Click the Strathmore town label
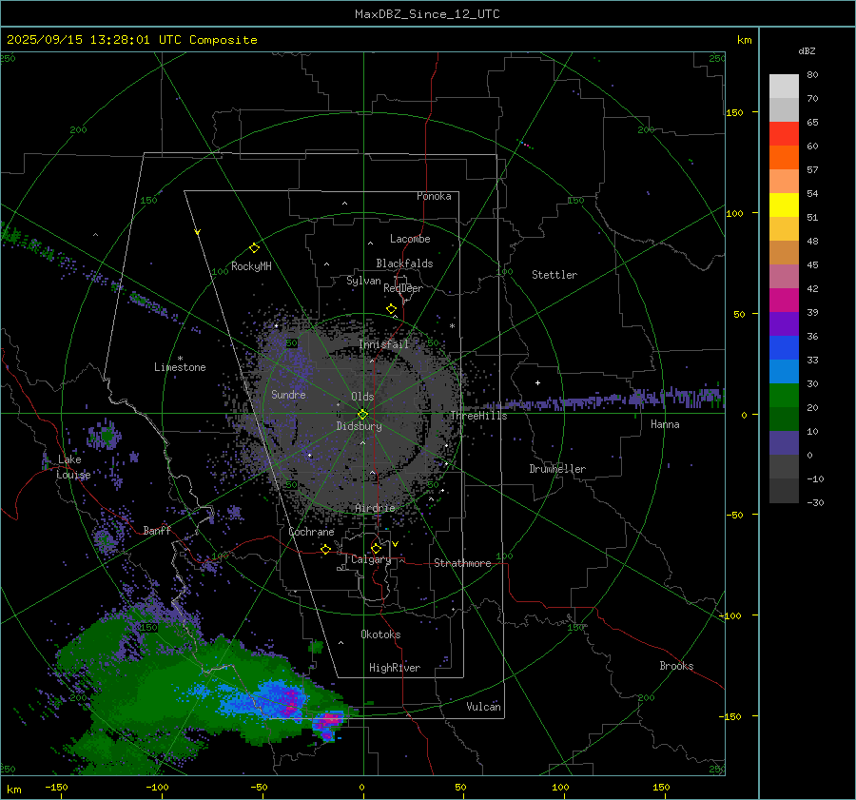Viewport: 856px width, 800px height. (x=462, y=563)
